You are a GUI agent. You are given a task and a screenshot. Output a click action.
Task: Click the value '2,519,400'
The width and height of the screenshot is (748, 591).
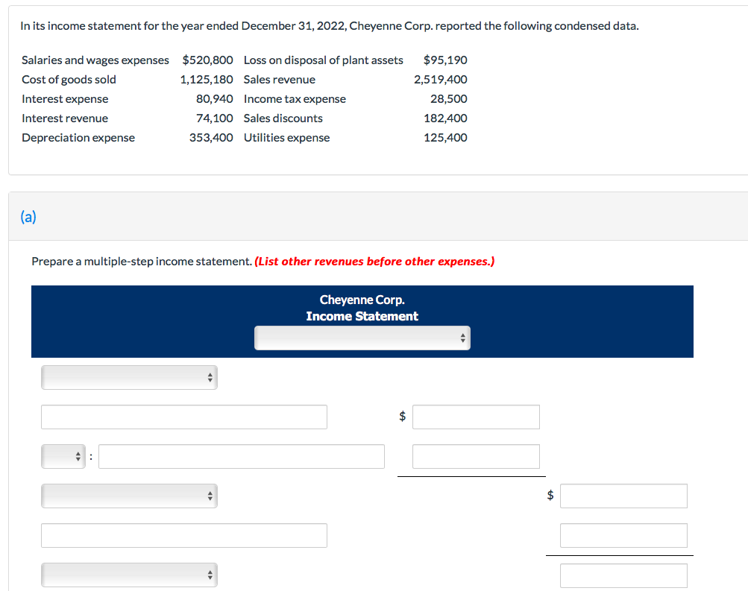pyautogui.click(x=440, y=80)
